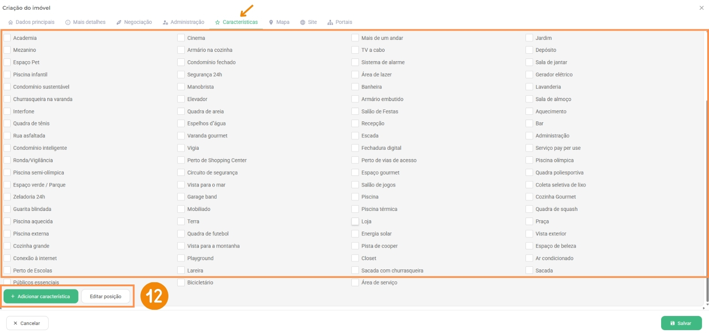
Task: Click the globe icon beside Site
Action: pos(303,22)
